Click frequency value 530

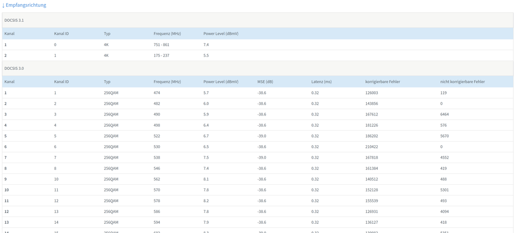tap(157, 147)
